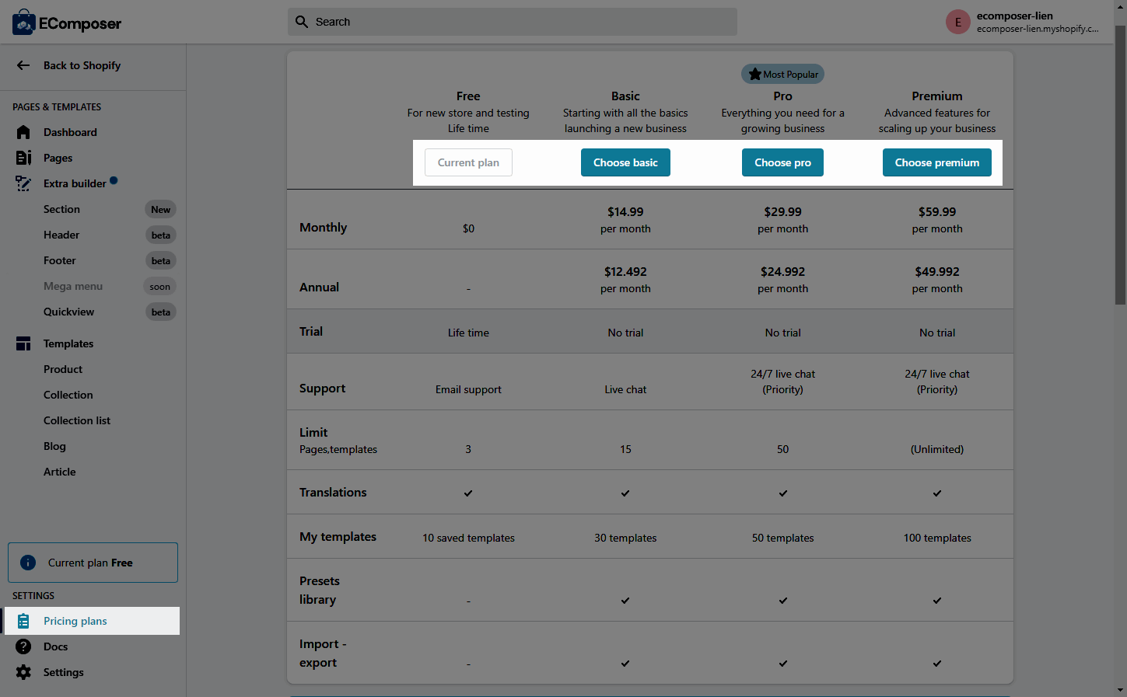Click the Docs question mark icon
Image resolution: width=1127 pixels, height=697 pixels.
[23, 646]
